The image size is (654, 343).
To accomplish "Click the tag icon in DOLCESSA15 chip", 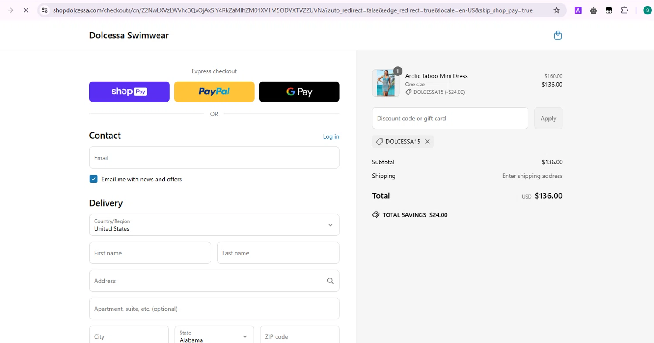I will pos(379,142).
